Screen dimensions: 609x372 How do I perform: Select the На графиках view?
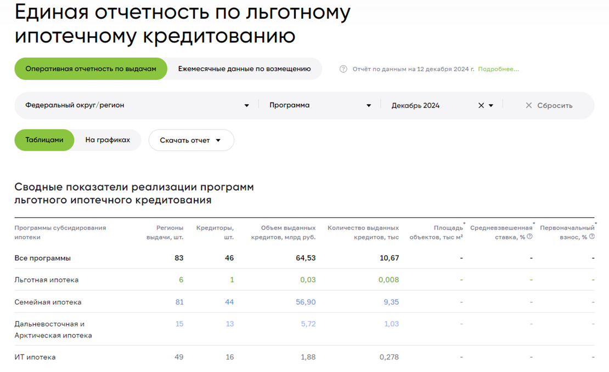tap(108, 140)
